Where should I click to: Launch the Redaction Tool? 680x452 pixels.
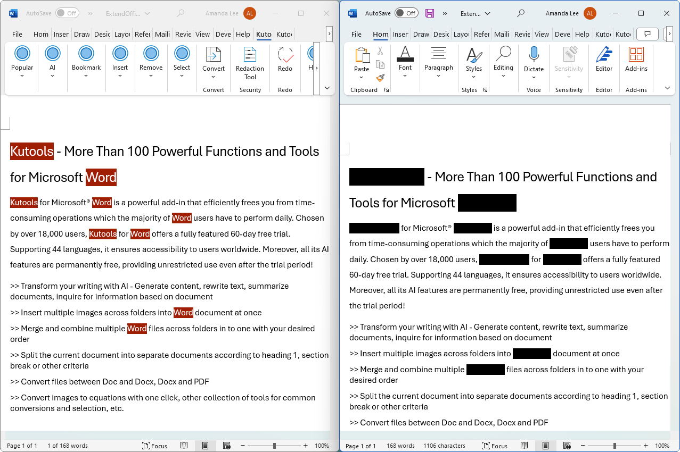pos(250,63)
